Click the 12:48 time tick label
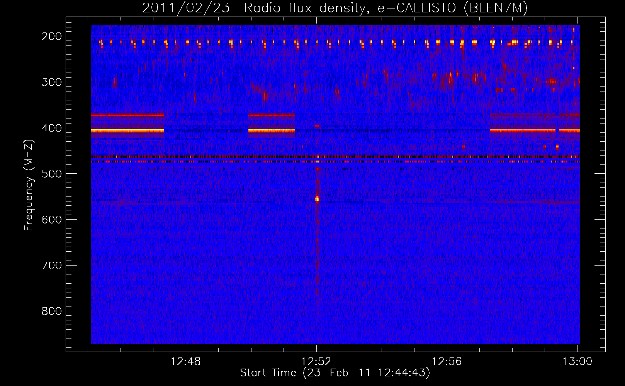The image size is (625, 386). [186, 362]
